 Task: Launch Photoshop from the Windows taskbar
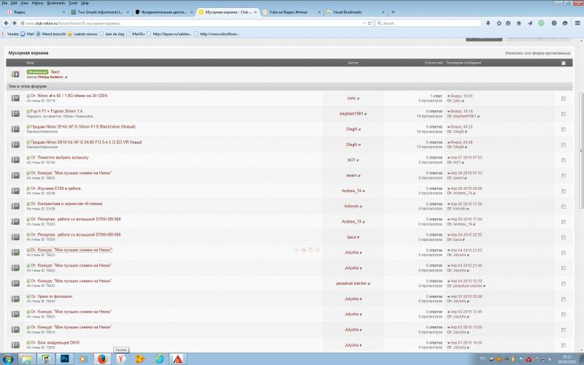pyautogui.click(x=64, y=359)
